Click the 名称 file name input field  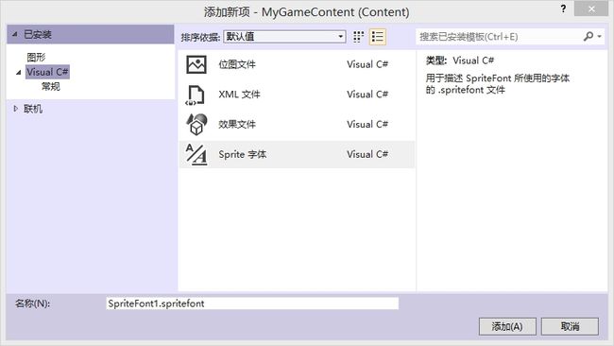click(252, 303)
